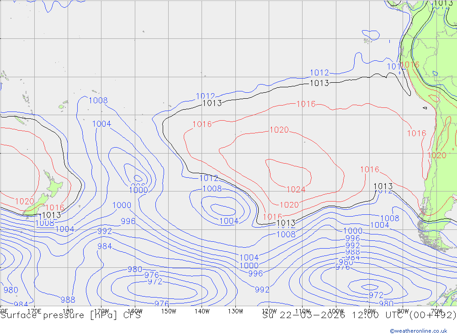Click the 972 low-pressure label above 90W
Screen dimensions: 457x335
click(376, 295)
